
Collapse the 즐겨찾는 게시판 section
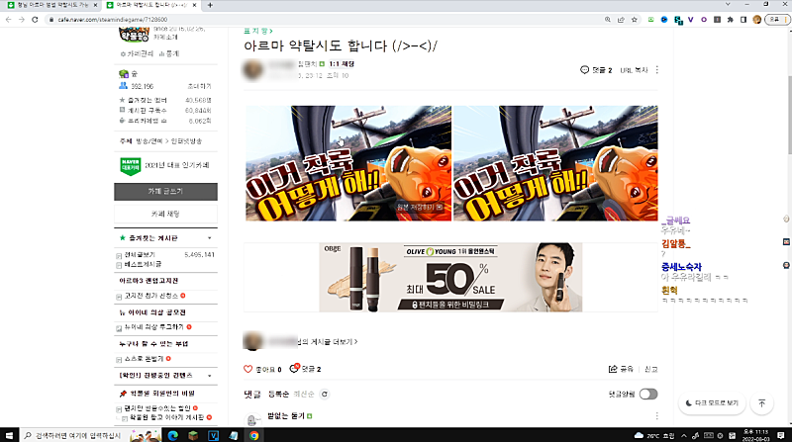[x=209, y=238]
